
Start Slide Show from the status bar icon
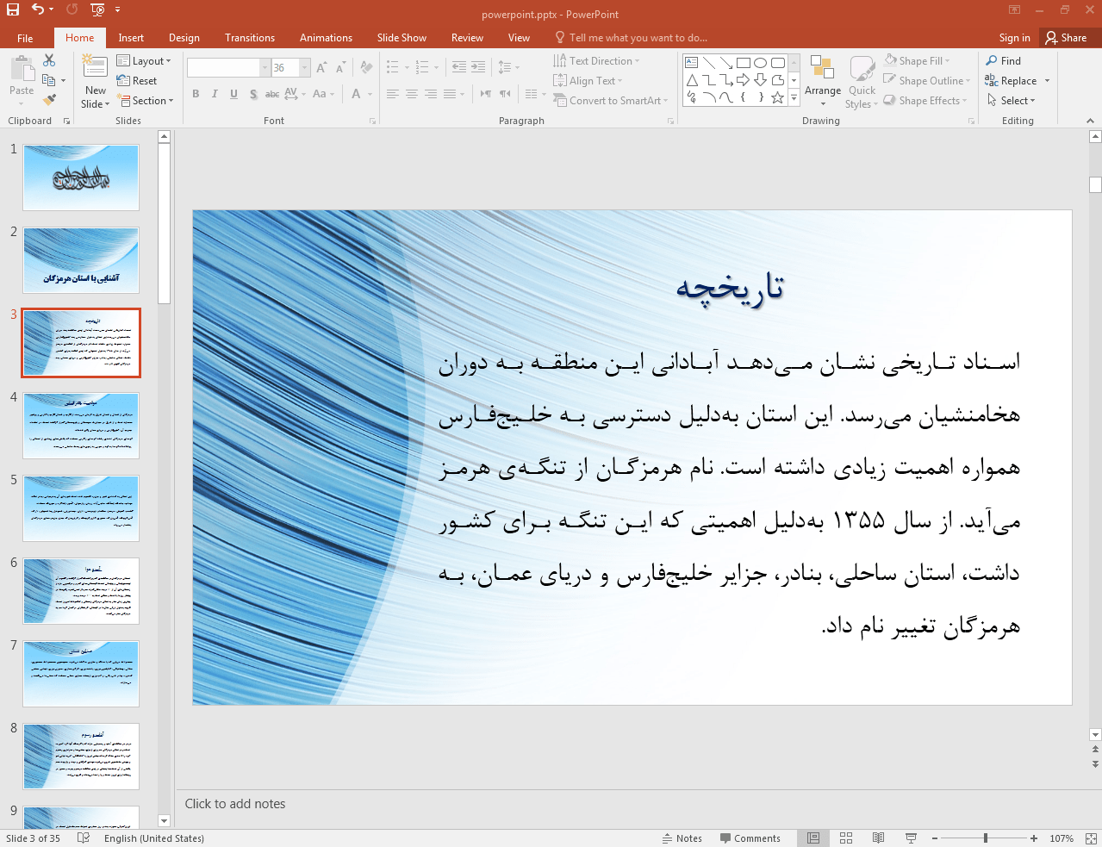tap(911, 838)
